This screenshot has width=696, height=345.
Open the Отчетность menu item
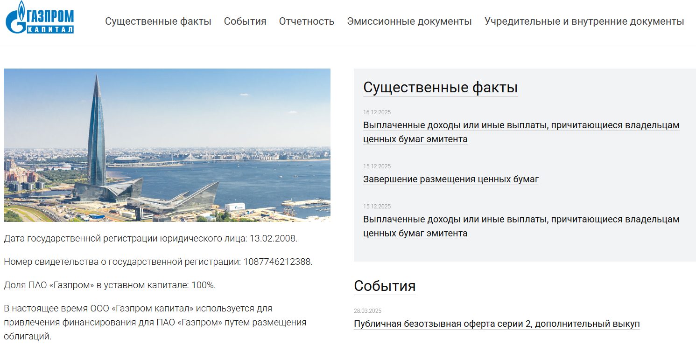pyautogui.click(x=307, y=21)
